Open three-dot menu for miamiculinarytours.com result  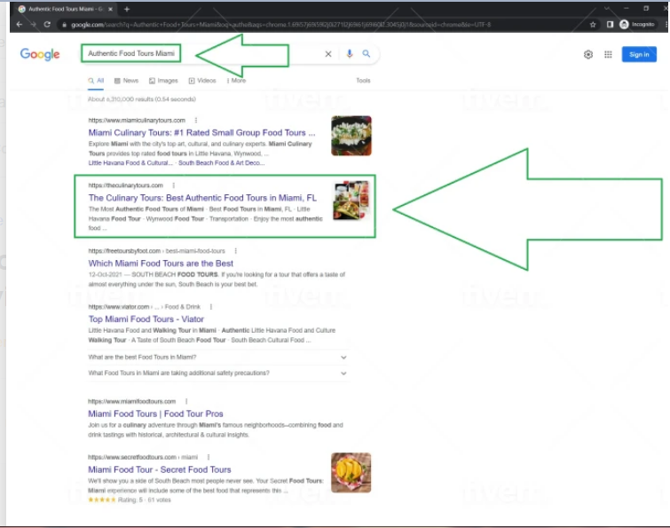[196, 121]
